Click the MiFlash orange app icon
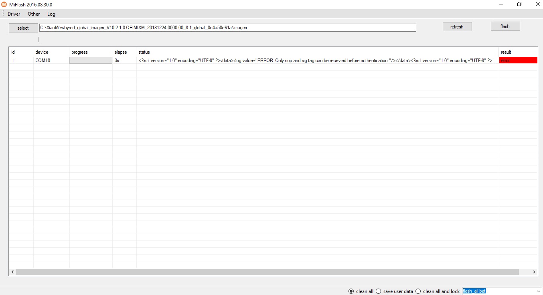 pos(4,4)
